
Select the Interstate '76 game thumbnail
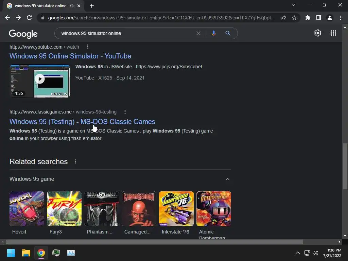point(176,209)
